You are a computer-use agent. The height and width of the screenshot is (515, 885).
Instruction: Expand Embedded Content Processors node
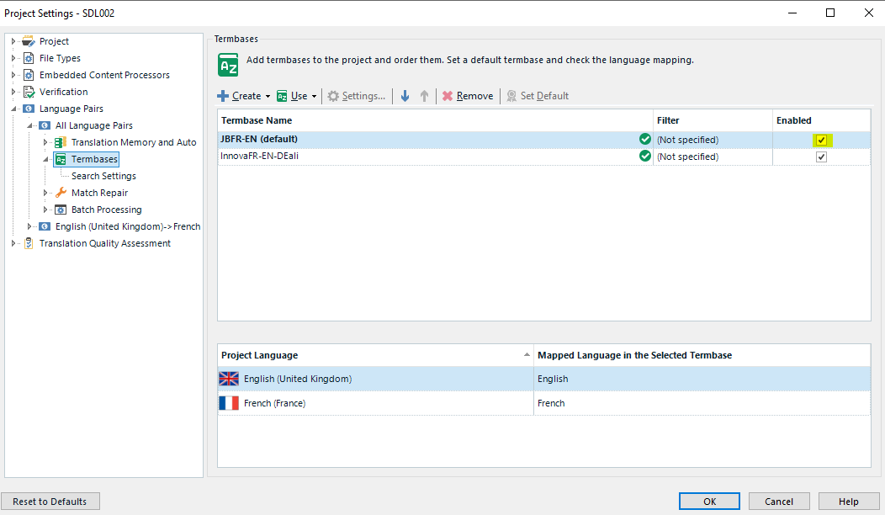click(x=13, y=75)
